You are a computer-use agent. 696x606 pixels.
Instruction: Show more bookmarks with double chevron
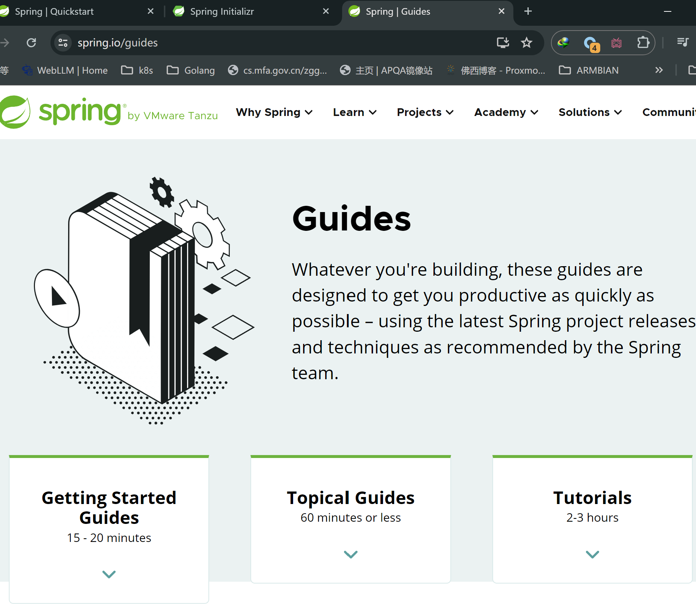(x=659, y=70)
